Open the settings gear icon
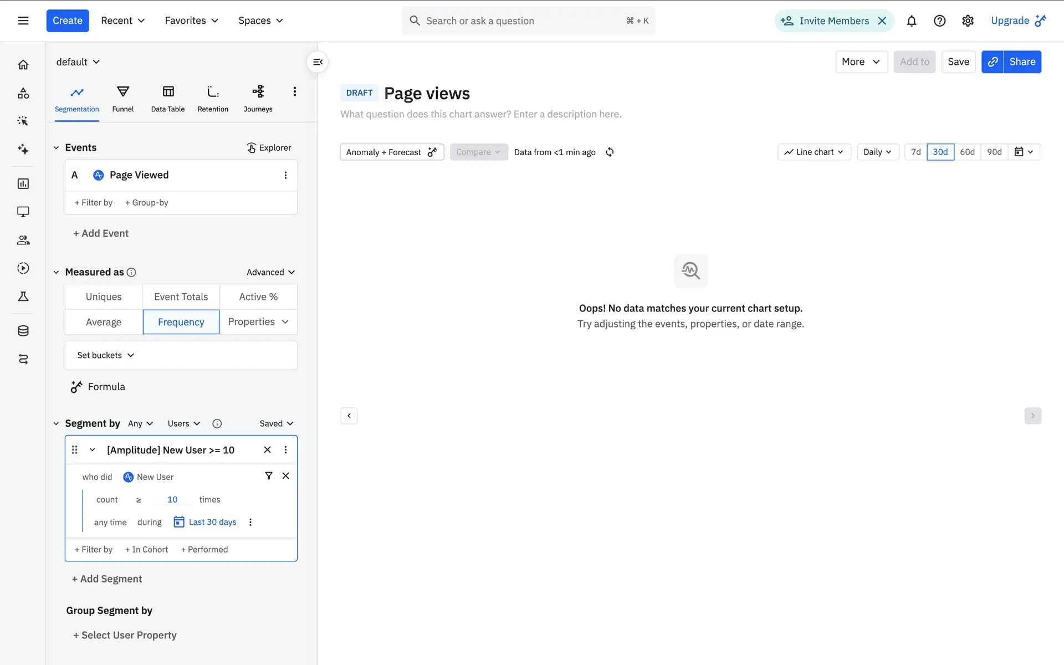 (968, 21)
